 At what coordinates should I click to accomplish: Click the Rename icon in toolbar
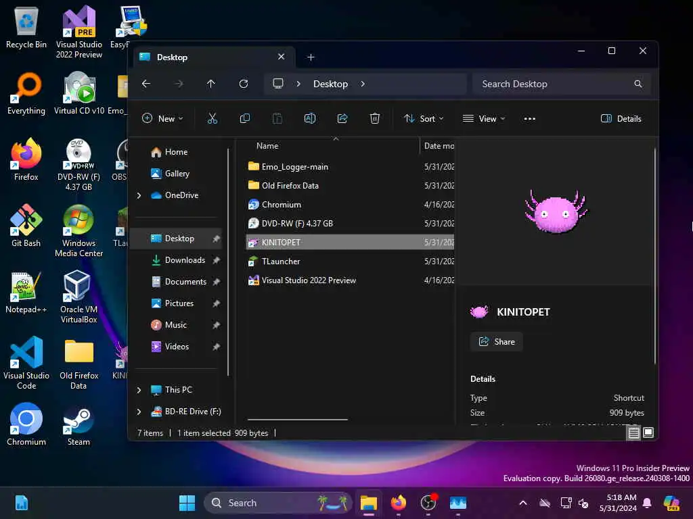[310, 118]
